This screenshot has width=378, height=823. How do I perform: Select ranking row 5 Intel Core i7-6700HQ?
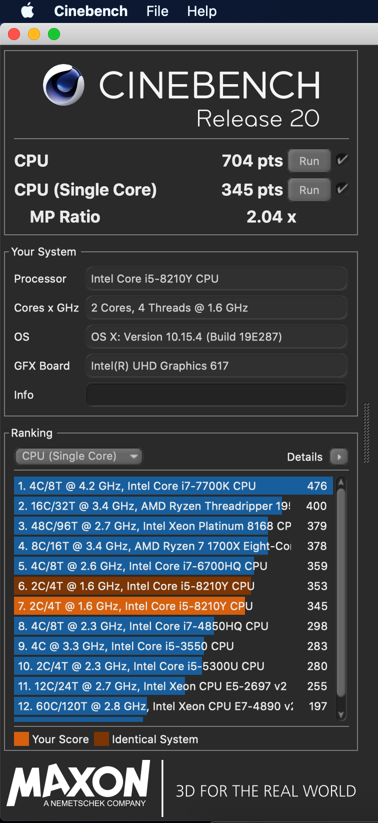173,566
